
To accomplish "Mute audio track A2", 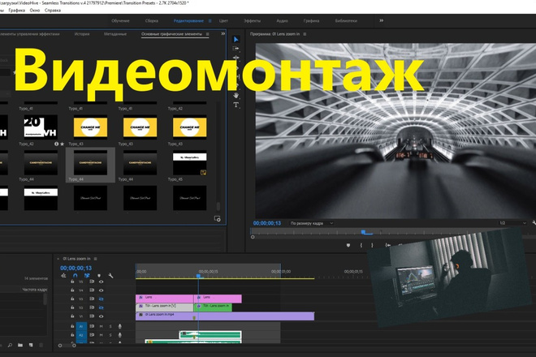I will point(102,335).
